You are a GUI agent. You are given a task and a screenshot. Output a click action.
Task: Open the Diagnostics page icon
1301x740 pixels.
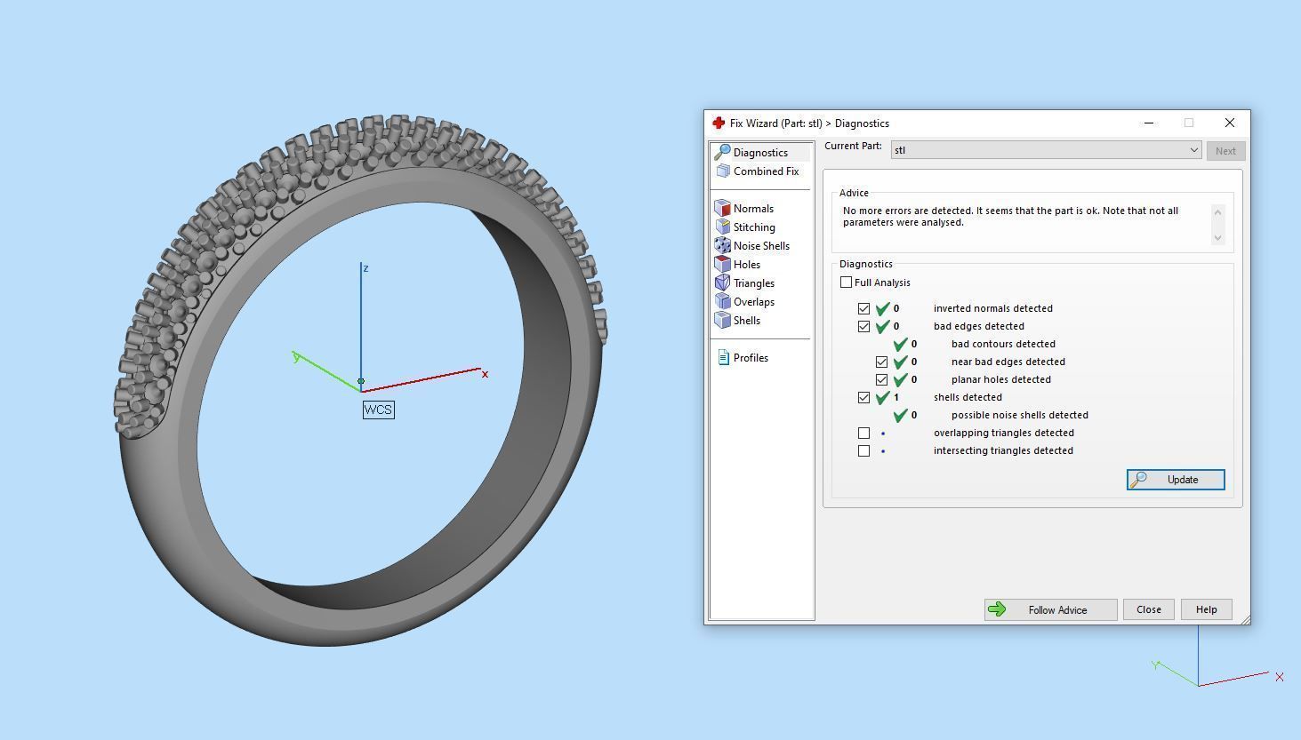722,153
